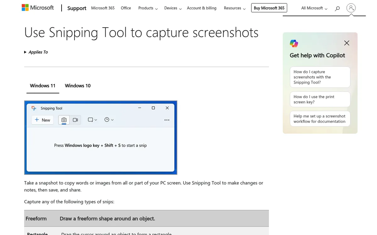This screenshot has height=235, width=377.
Task: Click the 'Freeform' table cell
Action: point(36,218)
